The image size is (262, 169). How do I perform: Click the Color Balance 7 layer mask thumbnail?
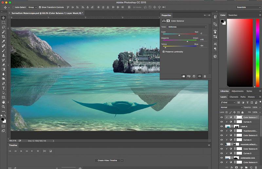coord(239,117)
